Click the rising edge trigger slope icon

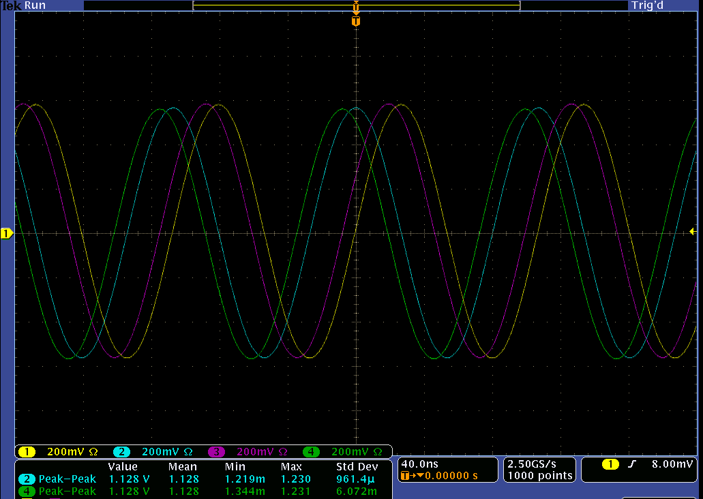point(632,464)
